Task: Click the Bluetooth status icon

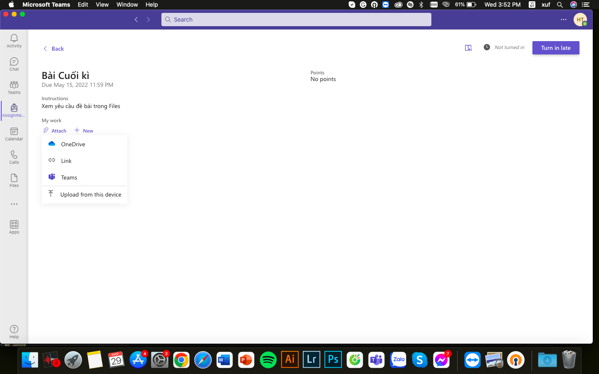Action: (421, 5)
